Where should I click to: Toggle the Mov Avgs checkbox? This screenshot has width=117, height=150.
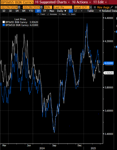(95, 7)
